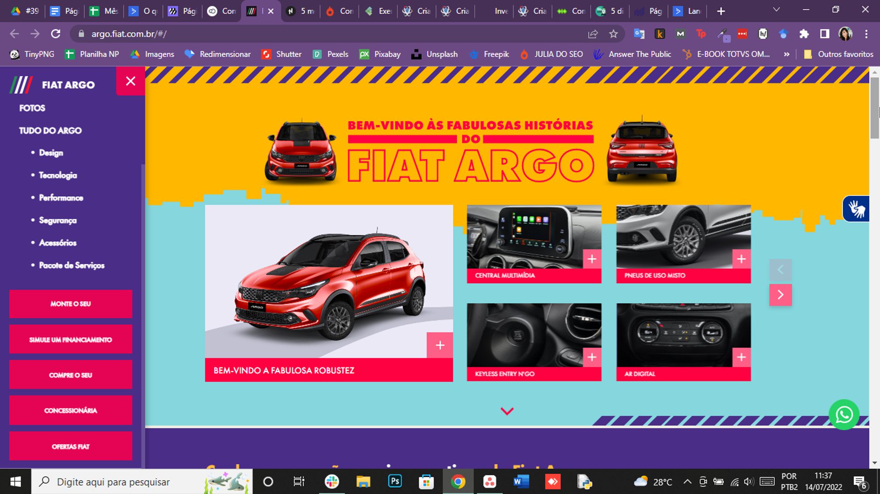Screen dimensions: 880x494
Task: Reload the page using refresh icon
Action: coord(55,34)
